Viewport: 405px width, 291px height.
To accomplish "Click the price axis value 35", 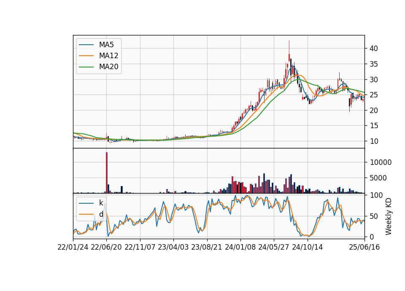I will pos(374,64).
